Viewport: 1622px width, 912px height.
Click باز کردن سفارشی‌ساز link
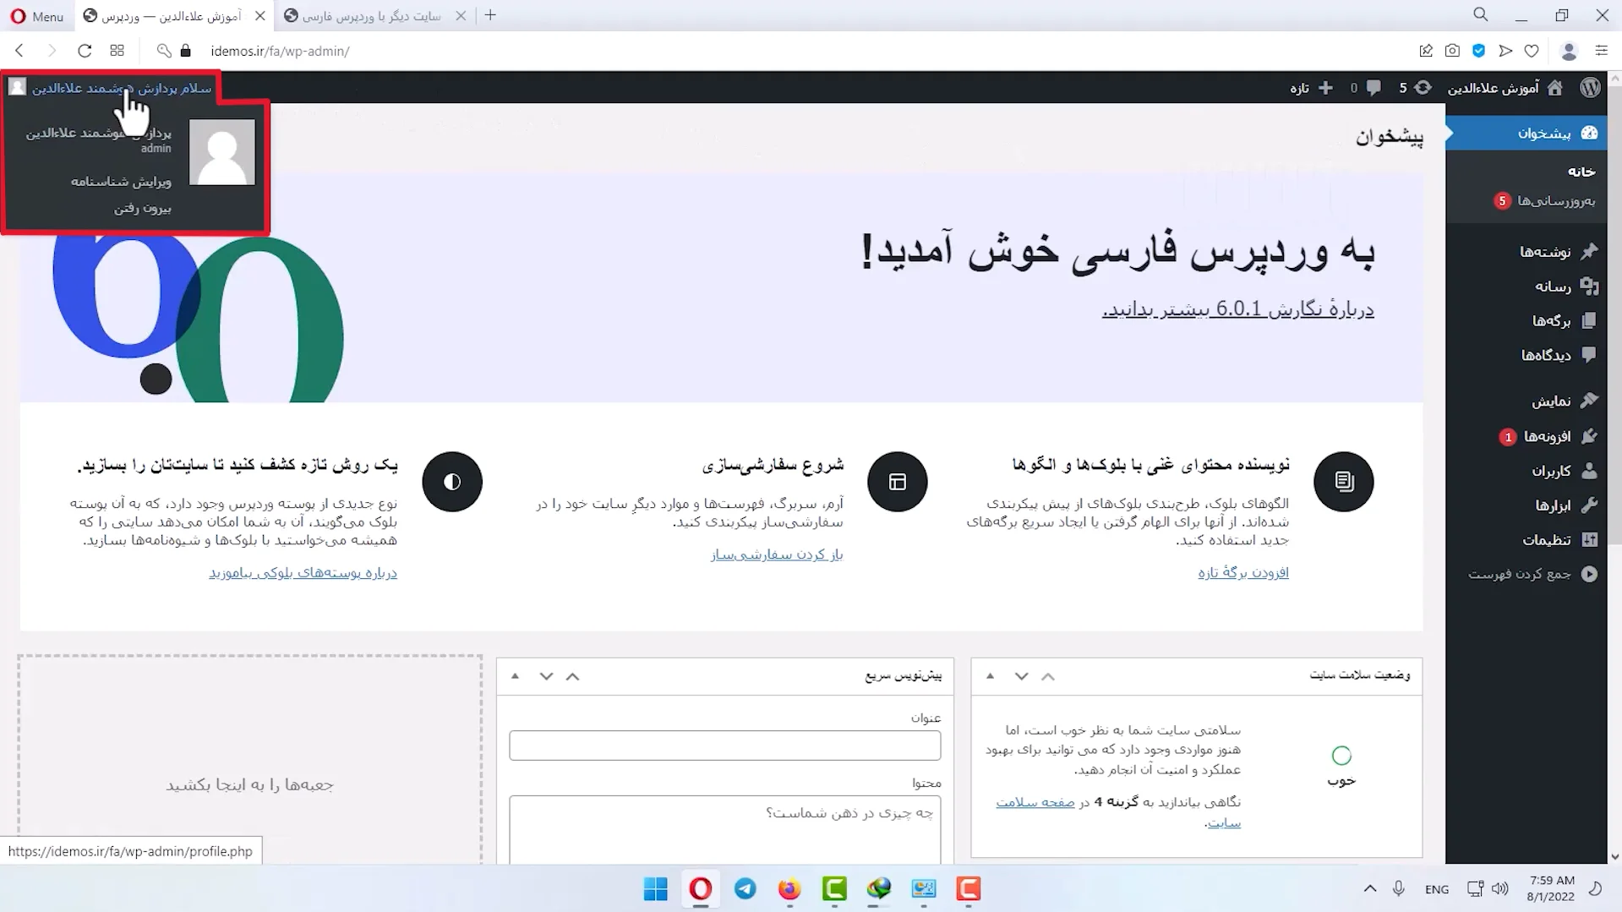tap(777, 554)
